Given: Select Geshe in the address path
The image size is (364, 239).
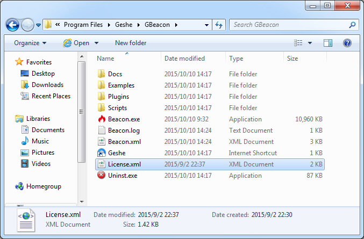Looking at the screenshot, I should pos(124,25).
